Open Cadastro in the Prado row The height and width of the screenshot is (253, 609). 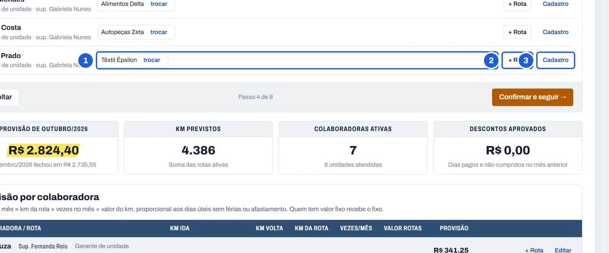point(555,60)
